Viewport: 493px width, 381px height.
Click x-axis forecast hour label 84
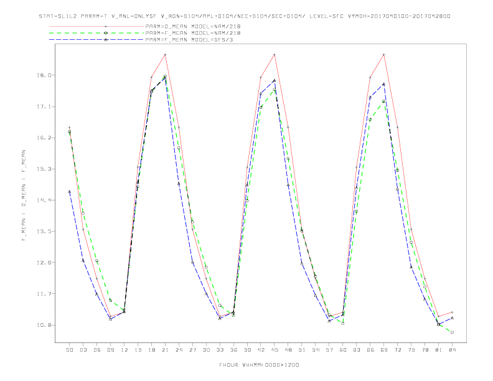[453, 350]
